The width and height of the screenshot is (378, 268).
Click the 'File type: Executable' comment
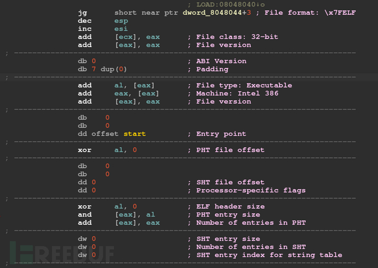click(244, 85)
